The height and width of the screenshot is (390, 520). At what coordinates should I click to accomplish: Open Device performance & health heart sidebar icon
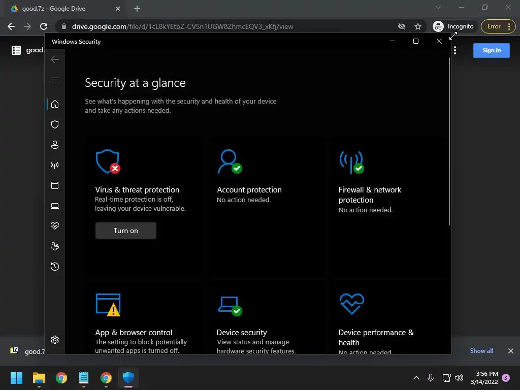point(55,226)
